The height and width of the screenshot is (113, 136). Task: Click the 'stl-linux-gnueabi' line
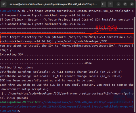point(14,98)
